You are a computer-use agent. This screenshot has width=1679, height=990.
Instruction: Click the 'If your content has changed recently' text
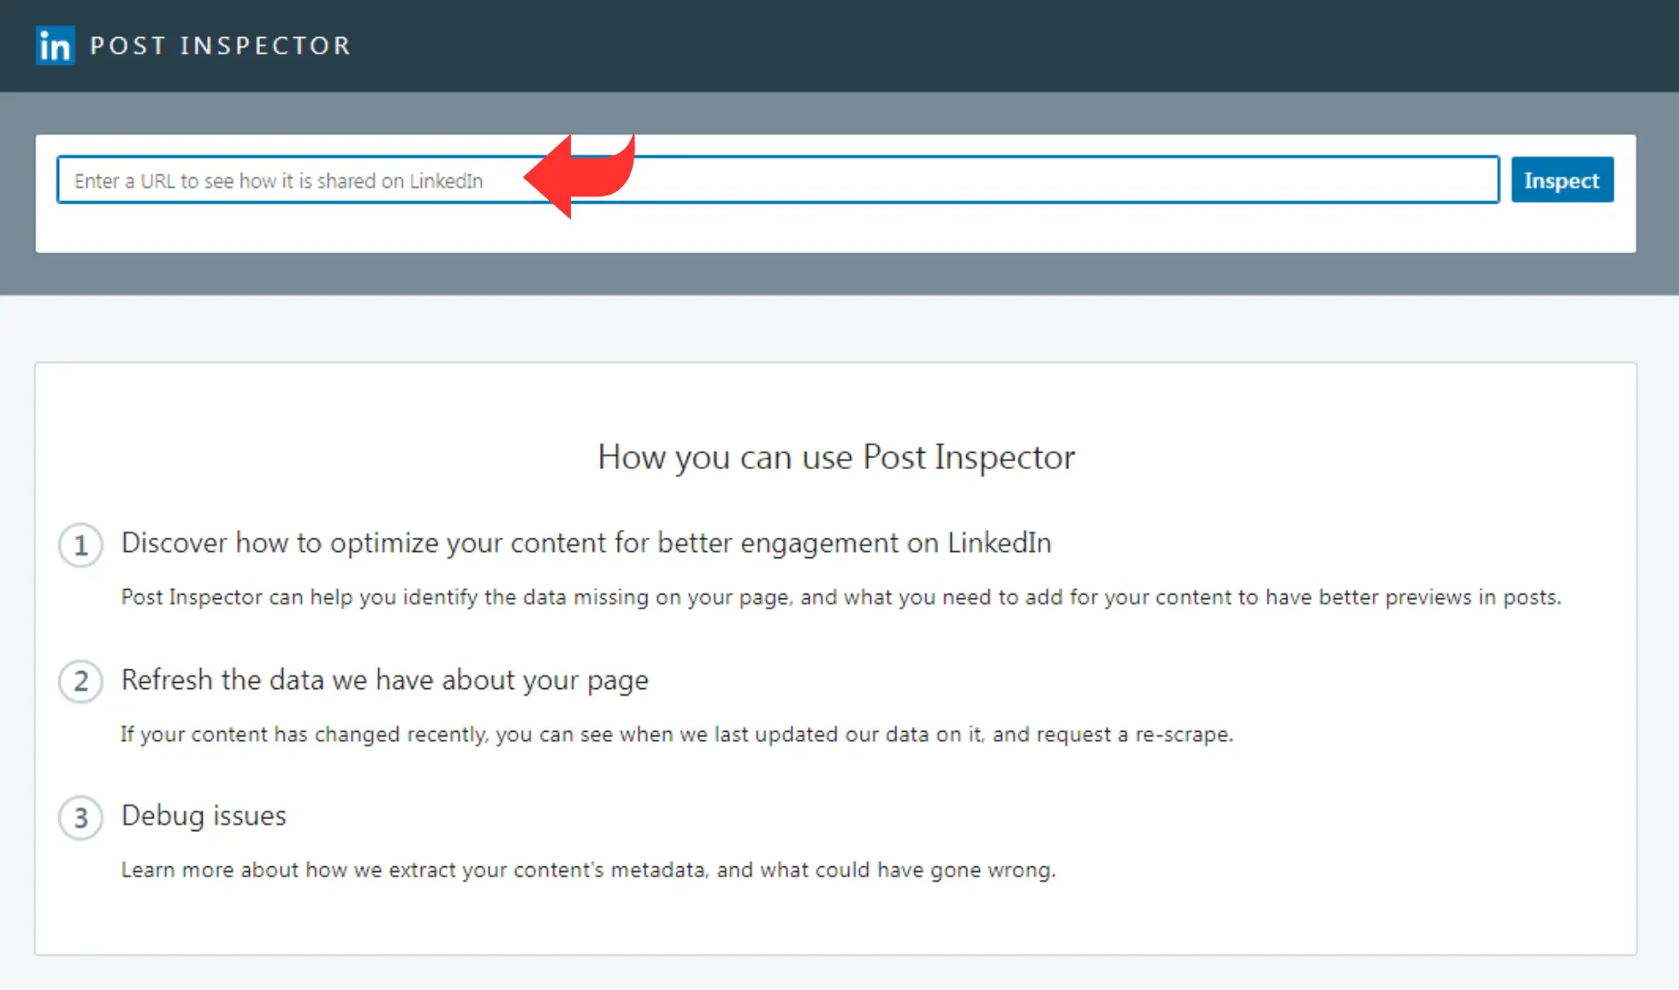pyautogui.click(x=677, y=734)
